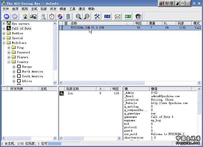Expand the Special folder node
The width and height of the screenshot is (203, 147).
(x=4, y=38)
